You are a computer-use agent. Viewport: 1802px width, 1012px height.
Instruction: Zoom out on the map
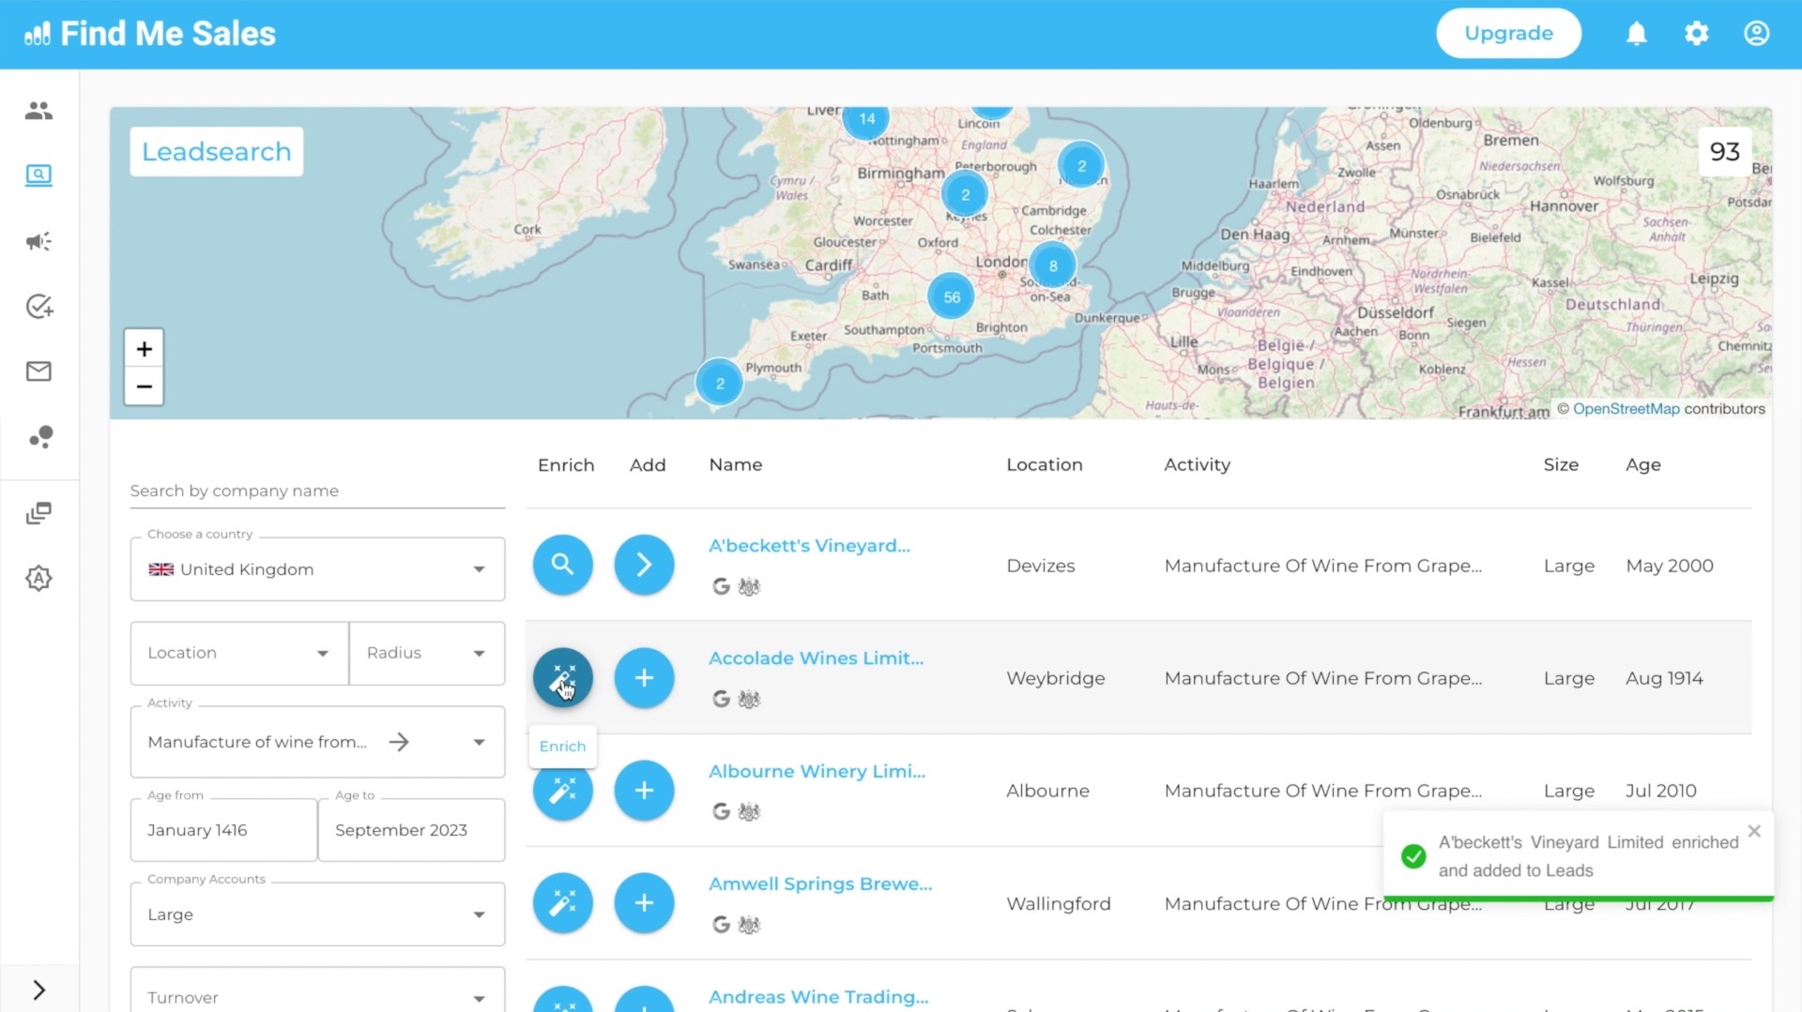pyautogui.click(x=144, y=386)
